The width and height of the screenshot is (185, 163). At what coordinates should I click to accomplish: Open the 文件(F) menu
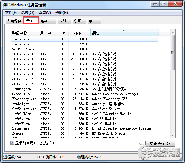coord(11,13)
